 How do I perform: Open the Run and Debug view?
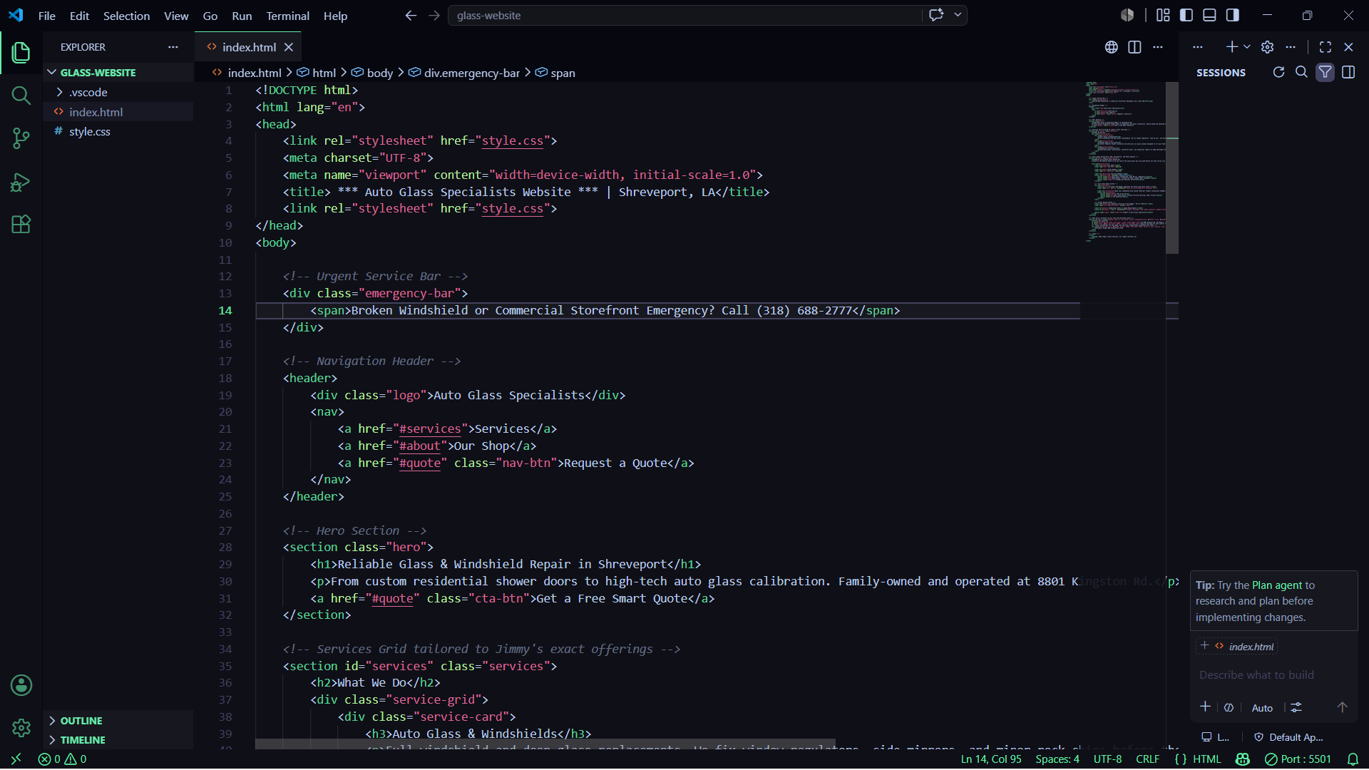point(21,182)
